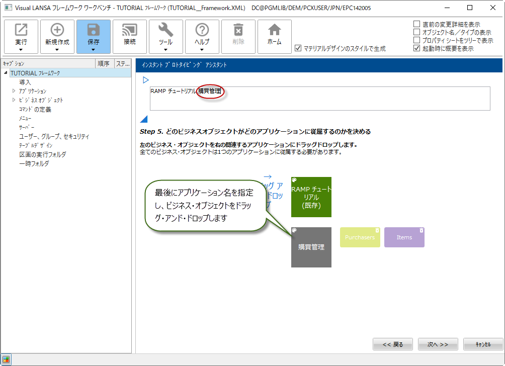Select メニュー in the tree

click(25, 119)
